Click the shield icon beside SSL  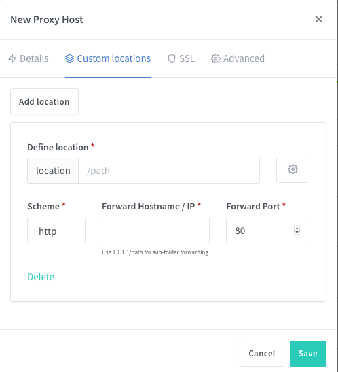(x=171, y=58)
